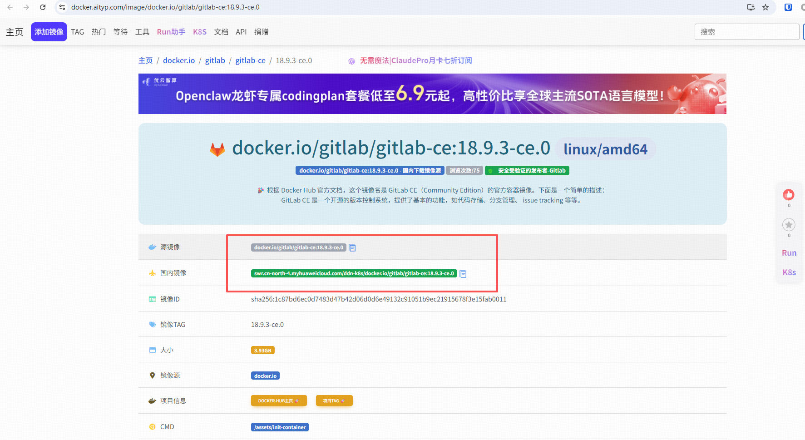Open the 等待 nav item
Viewport: 805px width, 440px height.
[120, 32]
